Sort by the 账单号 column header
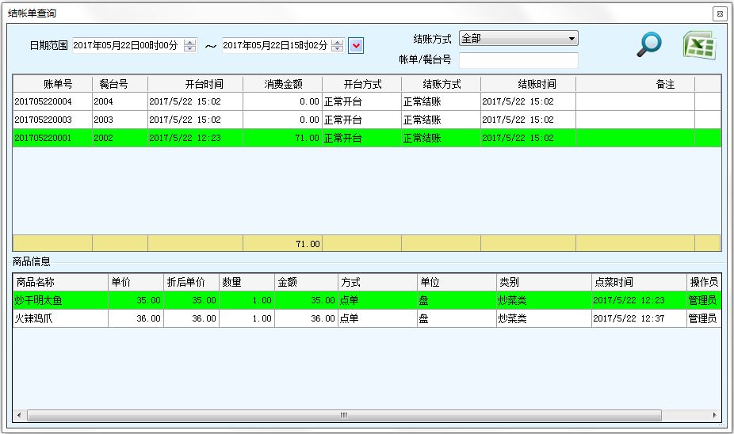Screen dimensions: 734x434 click(x=52, y=84)
